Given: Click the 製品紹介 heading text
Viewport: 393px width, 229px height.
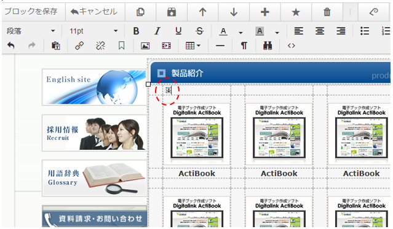Looking at the screenshot, I should tap(187, 73).
